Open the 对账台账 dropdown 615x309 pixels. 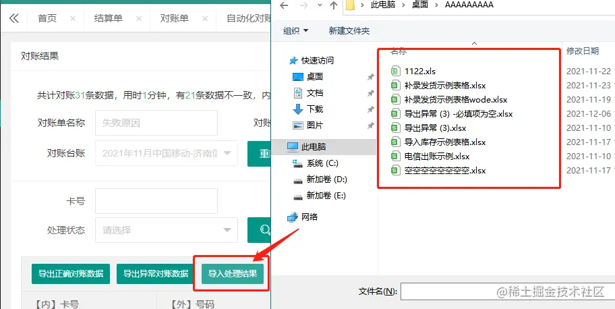point(167,153)
